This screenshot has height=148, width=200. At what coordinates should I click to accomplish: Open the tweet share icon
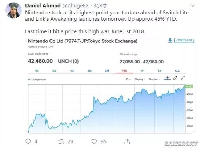(x=127, y=141)
